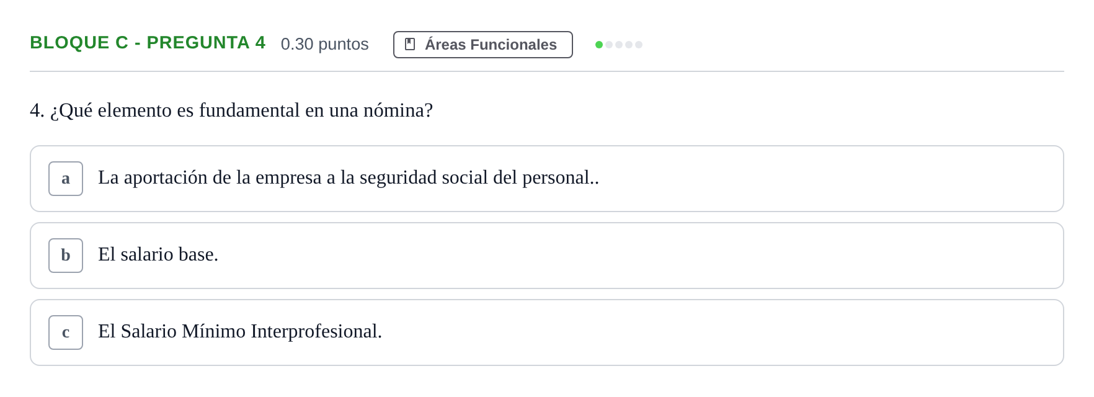Open the Áreas Funcionales category tag
Image resolution: width=1094 pixels, height=397 pixels.
pos(483,45)
